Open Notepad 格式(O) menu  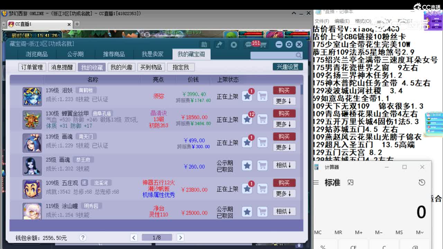click(363, 21)
